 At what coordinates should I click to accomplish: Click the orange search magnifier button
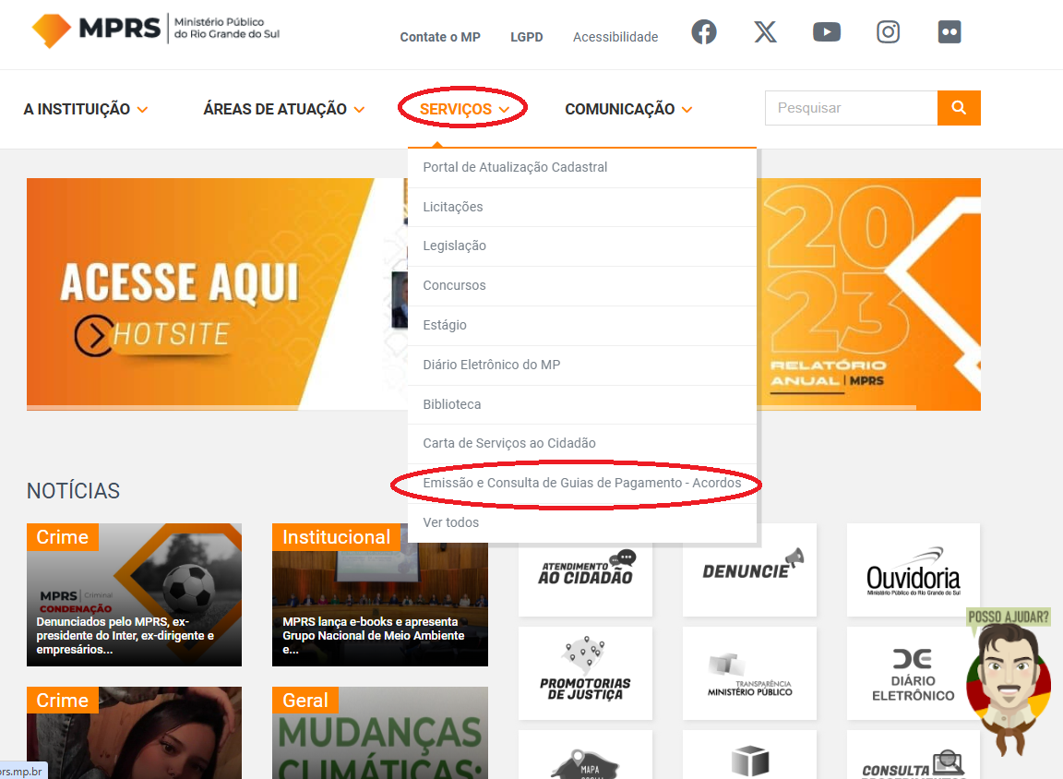pos(959,108)
